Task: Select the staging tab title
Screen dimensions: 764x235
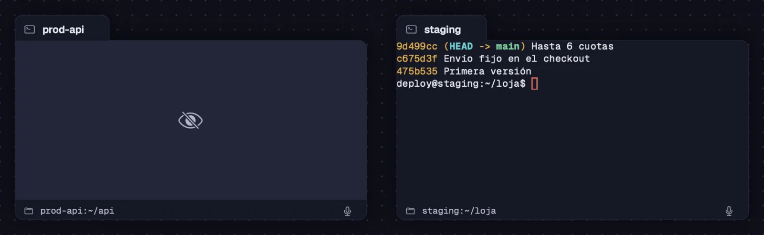Action: pos(442,30)
